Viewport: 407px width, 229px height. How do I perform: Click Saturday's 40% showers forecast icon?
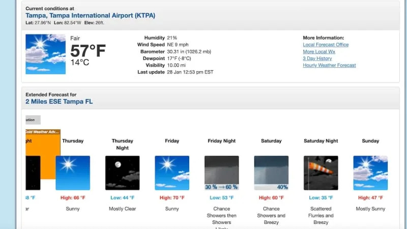click(271, 173)
